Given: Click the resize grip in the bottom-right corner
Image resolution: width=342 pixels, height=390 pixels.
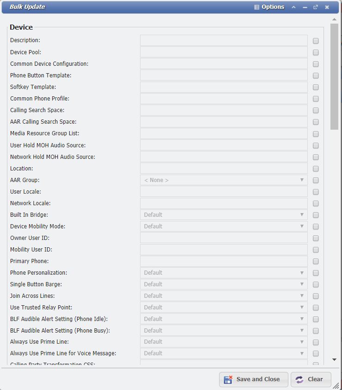Looking at the screenshot, I should coord(339,387).
